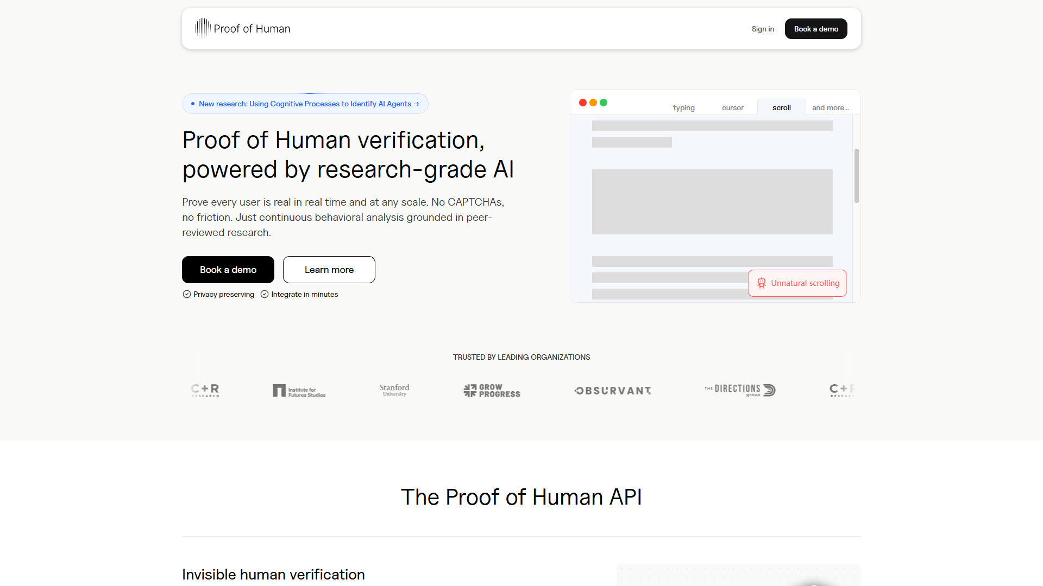This screenshot has width=1043, height=586.
Task: Click the Proof of Human brand name
Action: tap(252, 29)
